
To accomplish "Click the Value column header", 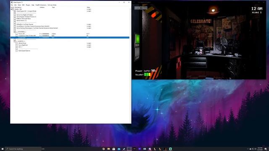I will [88, 8].
